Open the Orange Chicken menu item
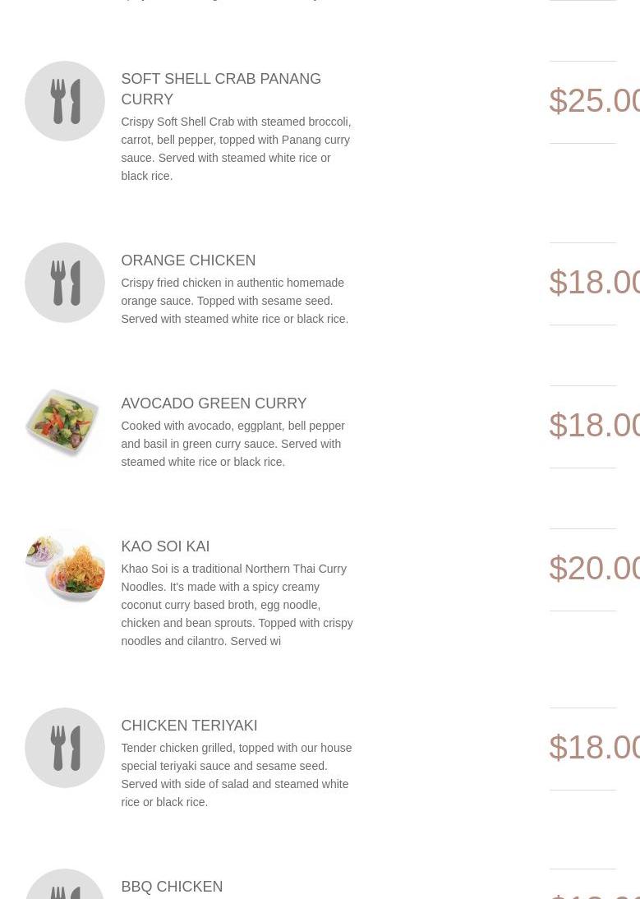 pyautogui.click(x=188, y=260)
